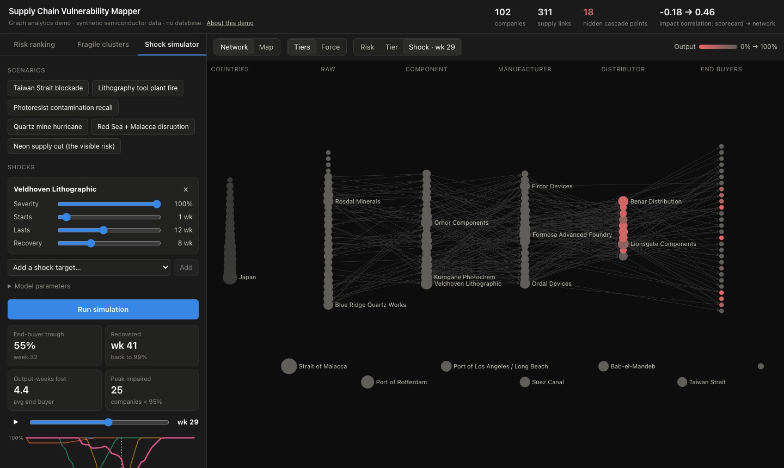Color nodes by Tier
The width and height of the screenshot is (784, 468).
[x=391, y=47]
